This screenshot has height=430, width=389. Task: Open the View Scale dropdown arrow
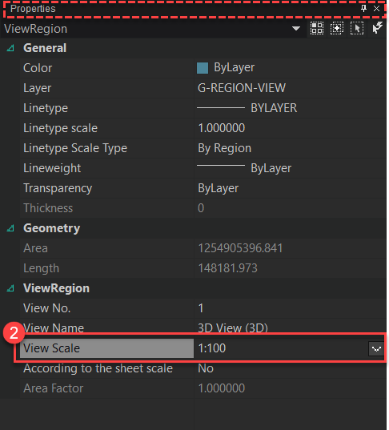(x=376, y=349)
